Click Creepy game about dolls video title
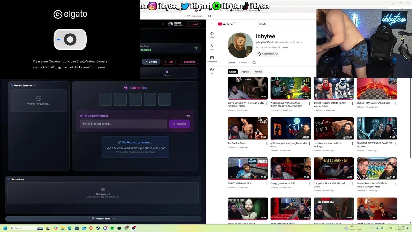The image size is (412, 232). (284, 183)
